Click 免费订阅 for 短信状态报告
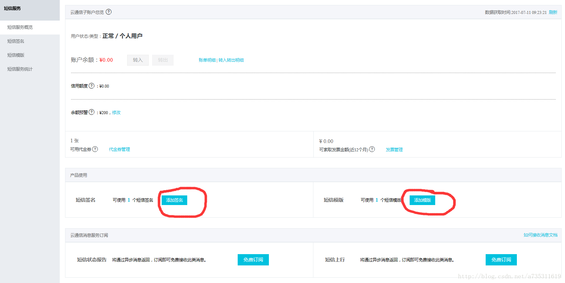 (253, 260)
